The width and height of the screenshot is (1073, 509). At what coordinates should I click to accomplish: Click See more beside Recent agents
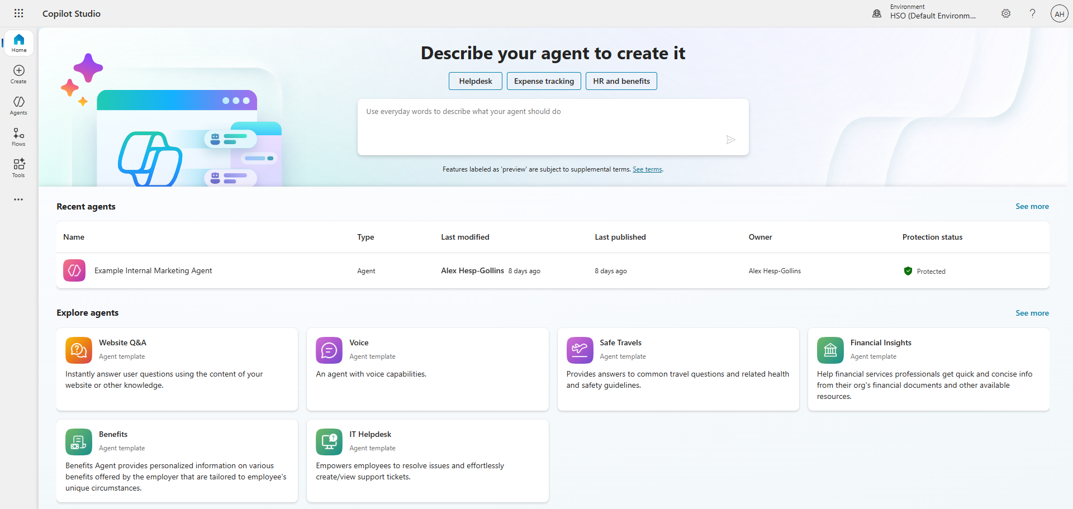pos(1032,206)
